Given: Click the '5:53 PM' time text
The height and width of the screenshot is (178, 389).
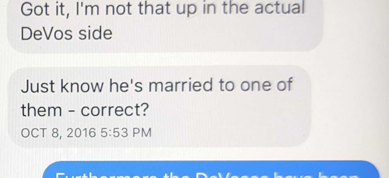Looking at the screenshot, I should click(126, 133).
